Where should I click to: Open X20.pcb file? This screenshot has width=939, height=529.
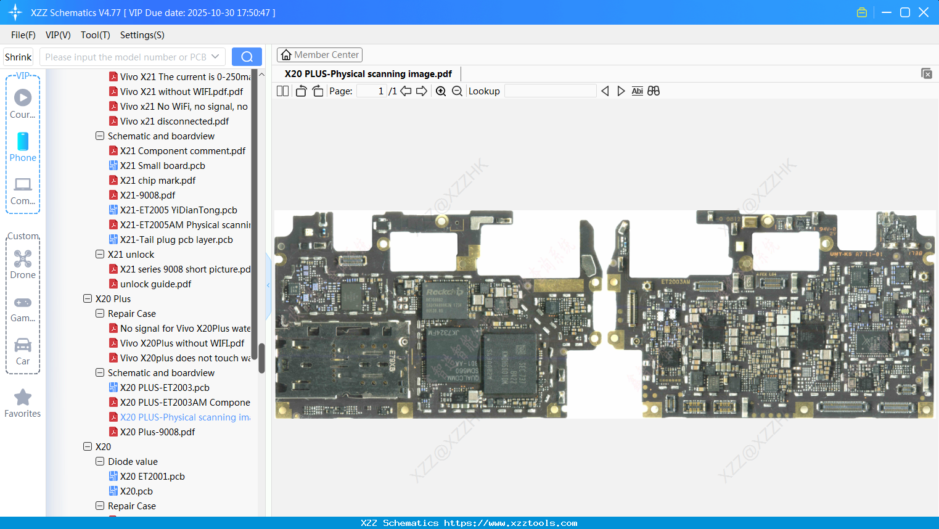tap(136, 491)
